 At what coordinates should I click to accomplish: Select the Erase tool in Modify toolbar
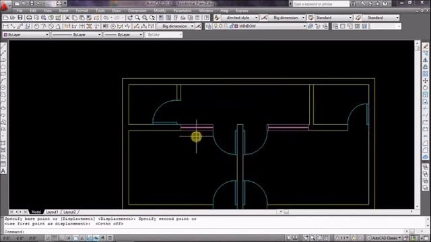coord(425,46)
